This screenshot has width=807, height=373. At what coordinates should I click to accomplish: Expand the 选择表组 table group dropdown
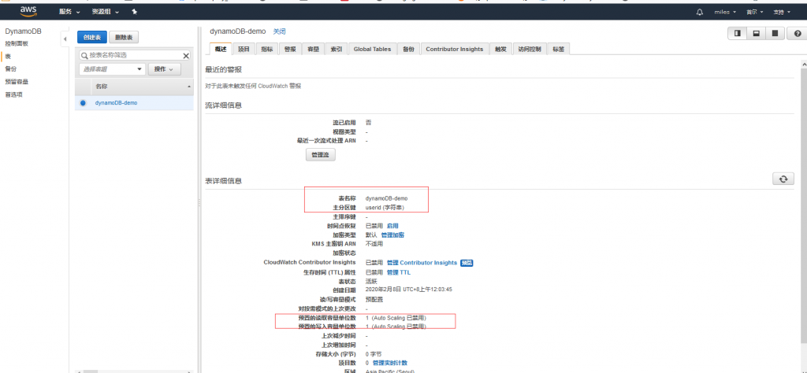pos(112,68)
